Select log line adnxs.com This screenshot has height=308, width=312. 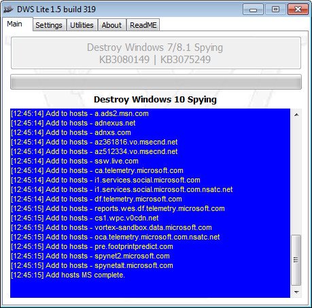click(x=71, y=132)
